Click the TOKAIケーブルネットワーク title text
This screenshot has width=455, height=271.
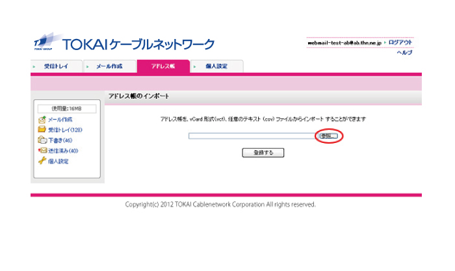point(138,44)
